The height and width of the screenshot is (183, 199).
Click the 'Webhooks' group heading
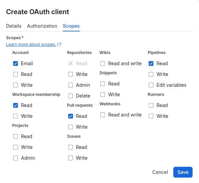(110, 104)
